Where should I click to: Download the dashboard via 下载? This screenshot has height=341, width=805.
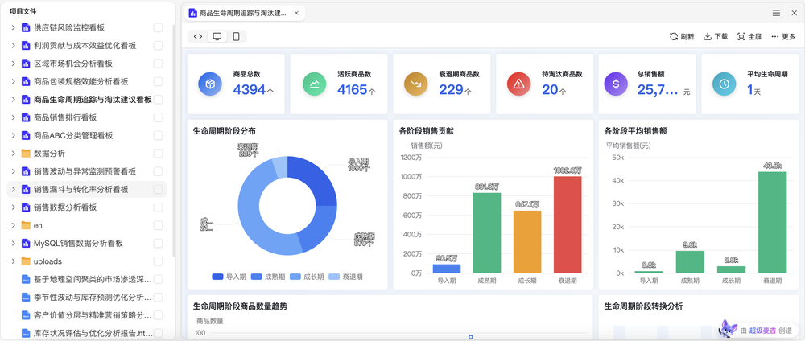(x=715, y=37)
